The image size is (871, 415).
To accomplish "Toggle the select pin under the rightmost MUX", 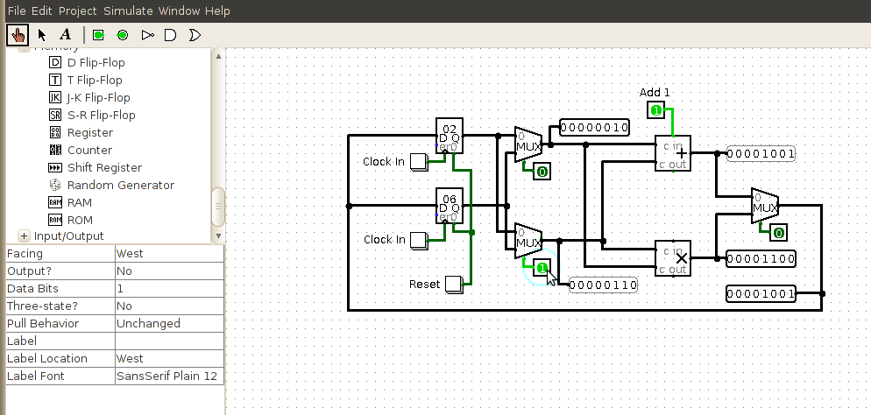I will click(x=778, y=232).
